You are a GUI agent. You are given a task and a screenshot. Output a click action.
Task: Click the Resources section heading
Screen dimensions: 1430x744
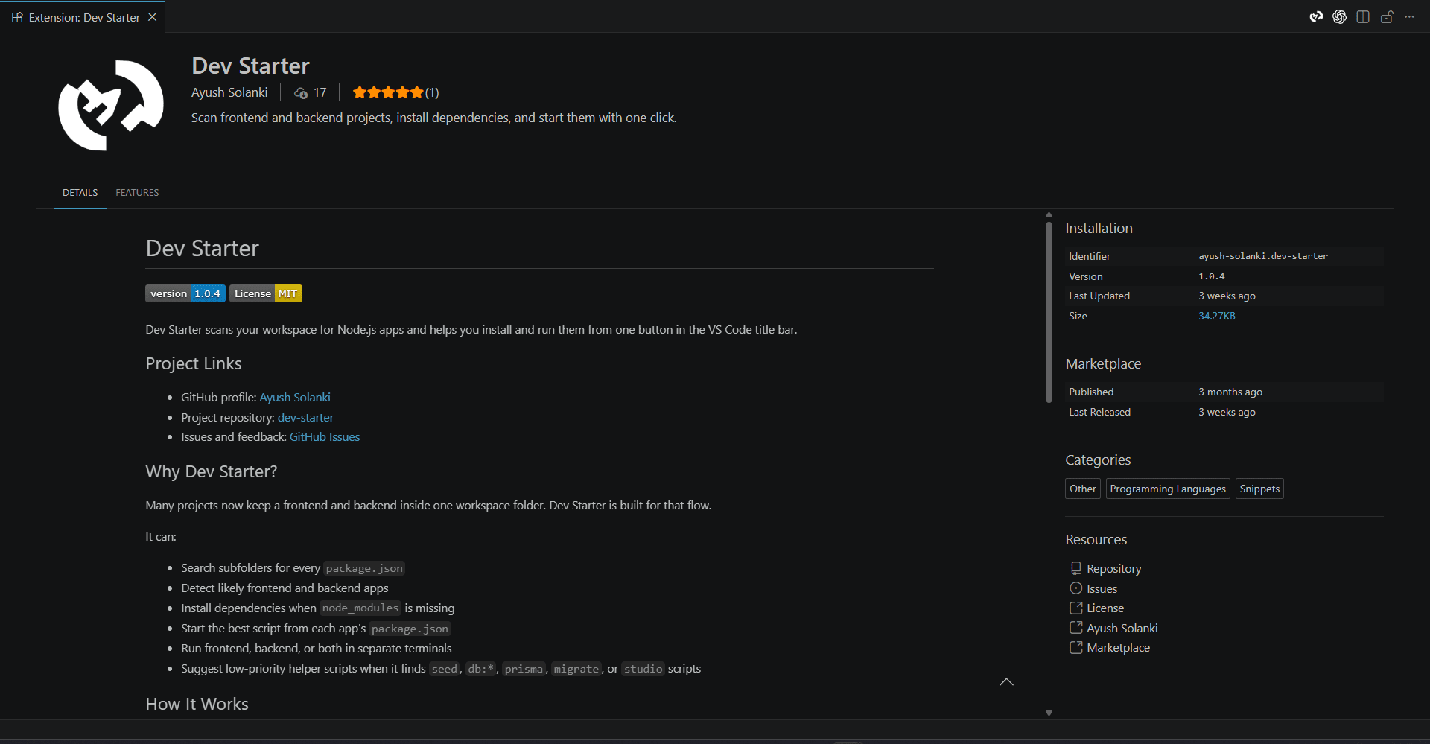1096,539
